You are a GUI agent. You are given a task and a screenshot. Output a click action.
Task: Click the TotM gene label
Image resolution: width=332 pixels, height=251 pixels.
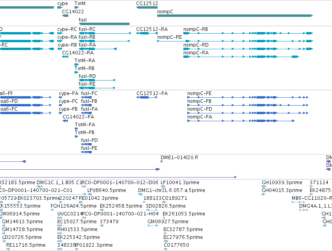coord(80,4)
